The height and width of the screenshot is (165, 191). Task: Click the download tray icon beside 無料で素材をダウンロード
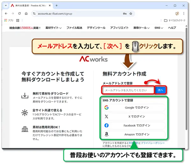click(25, 96)
